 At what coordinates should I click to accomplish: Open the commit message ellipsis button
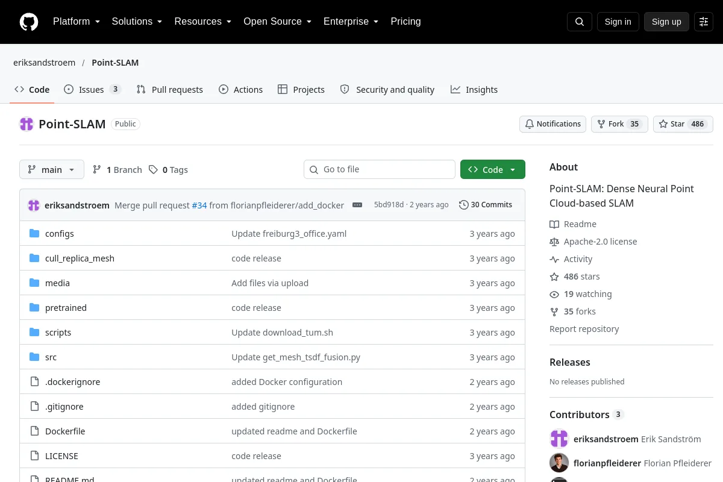[x=357, y=205]
